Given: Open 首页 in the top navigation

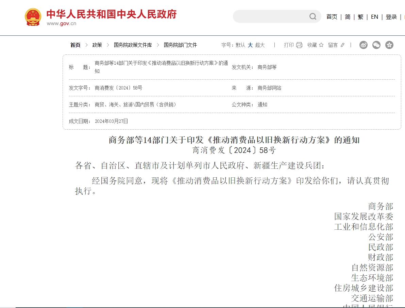Looking at the screenshot, I should click(x=332, y=17).
